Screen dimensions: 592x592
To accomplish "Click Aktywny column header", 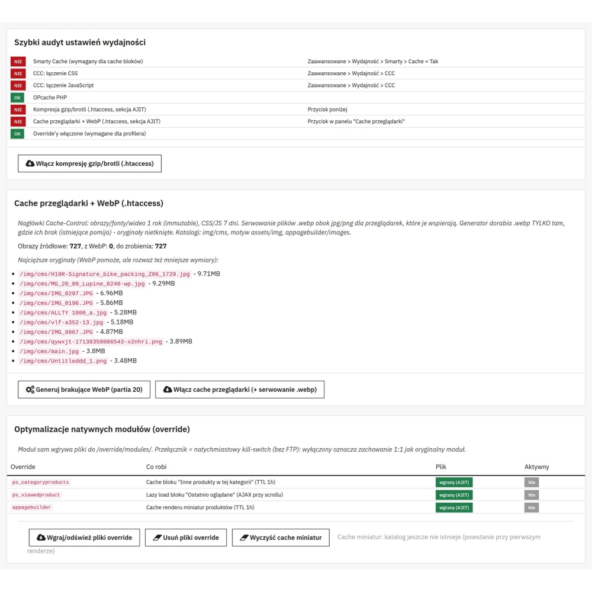I will (x=536, y=466).
